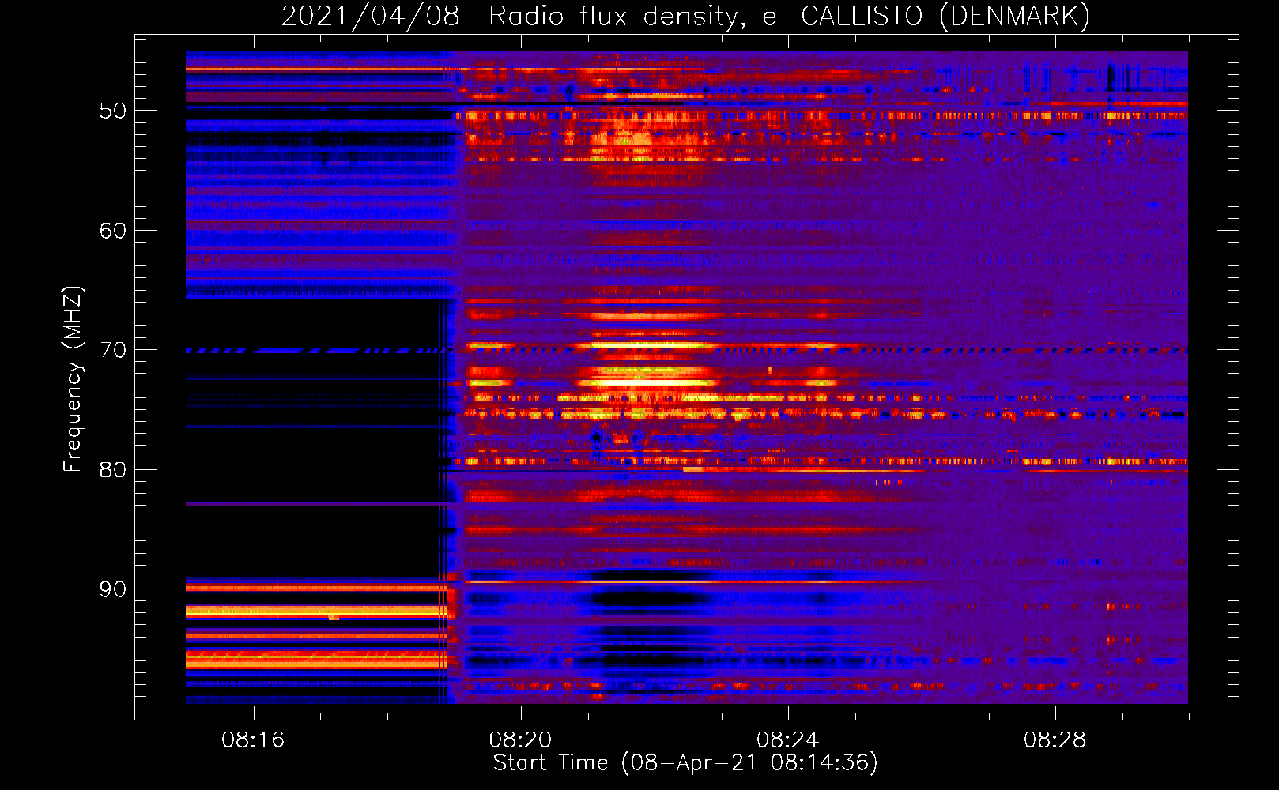Click the 90 MHz tick label
Image resolution: width=1279 pixels, height=790 pixels.
(113, 590)
